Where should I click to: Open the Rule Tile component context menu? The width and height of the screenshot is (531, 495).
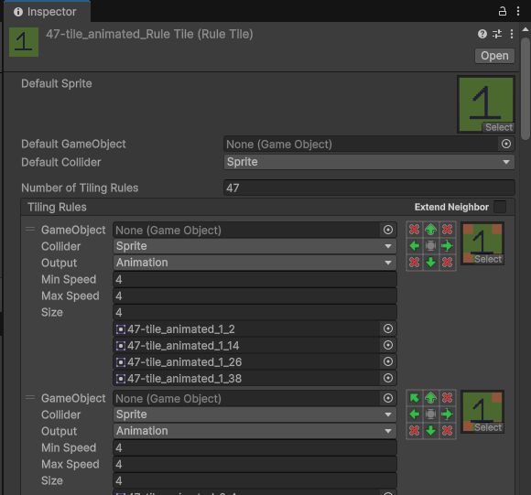click(x=512, y=34)
